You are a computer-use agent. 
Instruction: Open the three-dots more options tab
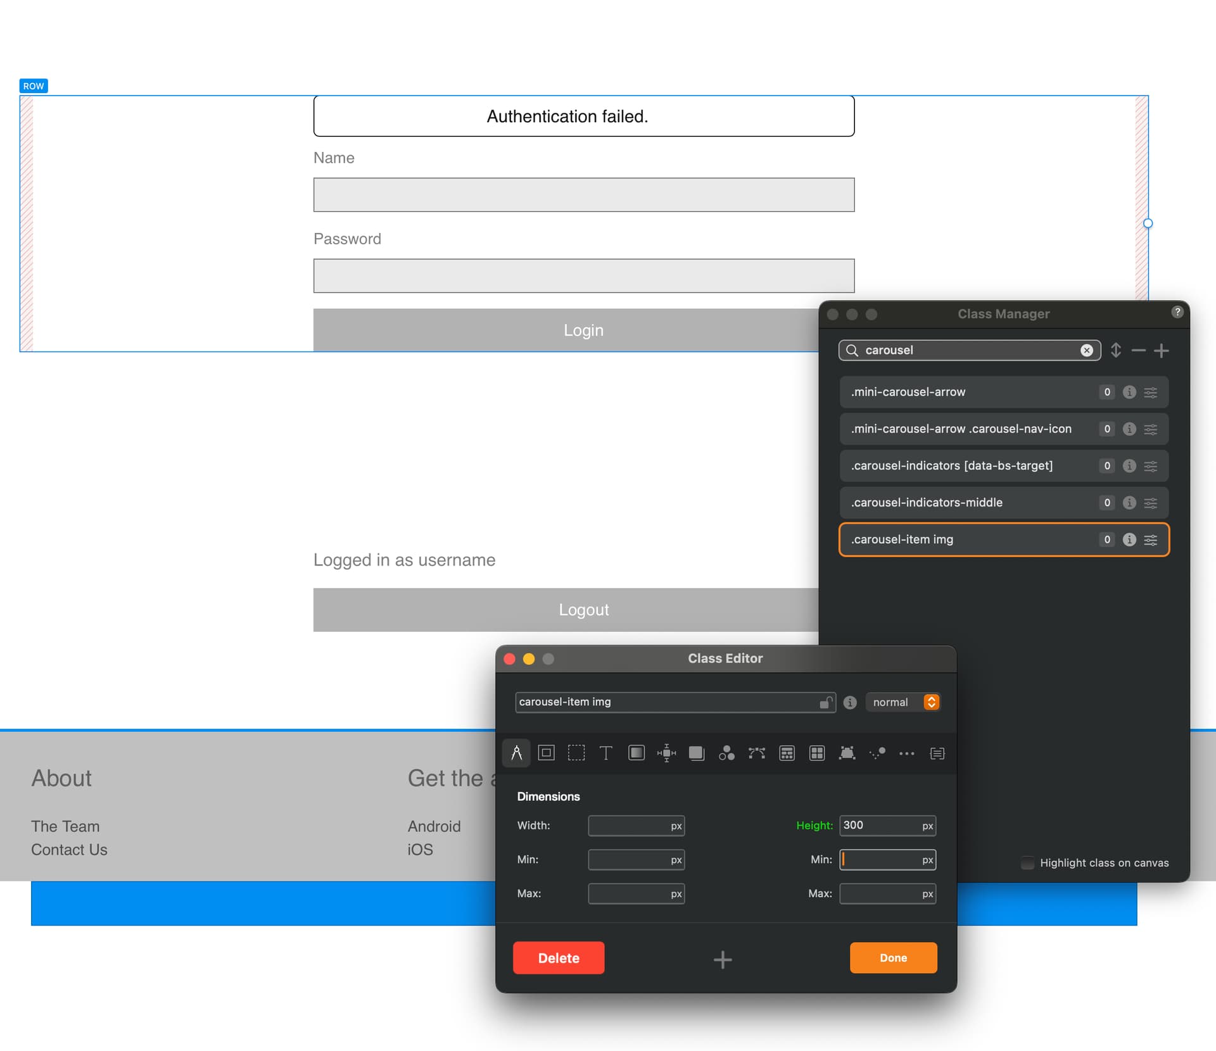click(x=906, y=753)
